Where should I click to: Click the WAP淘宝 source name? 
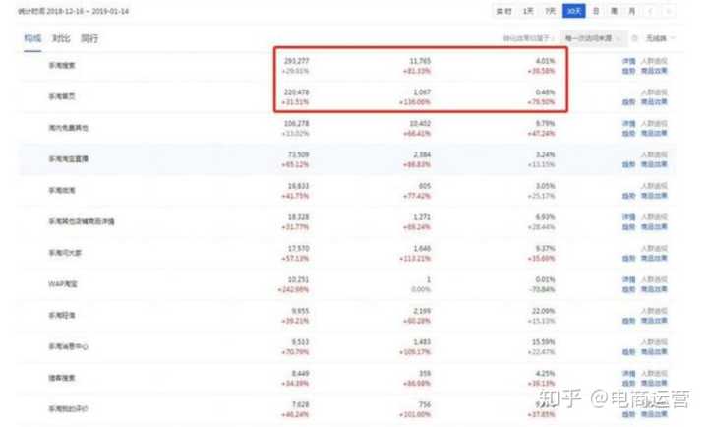pyautogui.click(x=63, y=283)
